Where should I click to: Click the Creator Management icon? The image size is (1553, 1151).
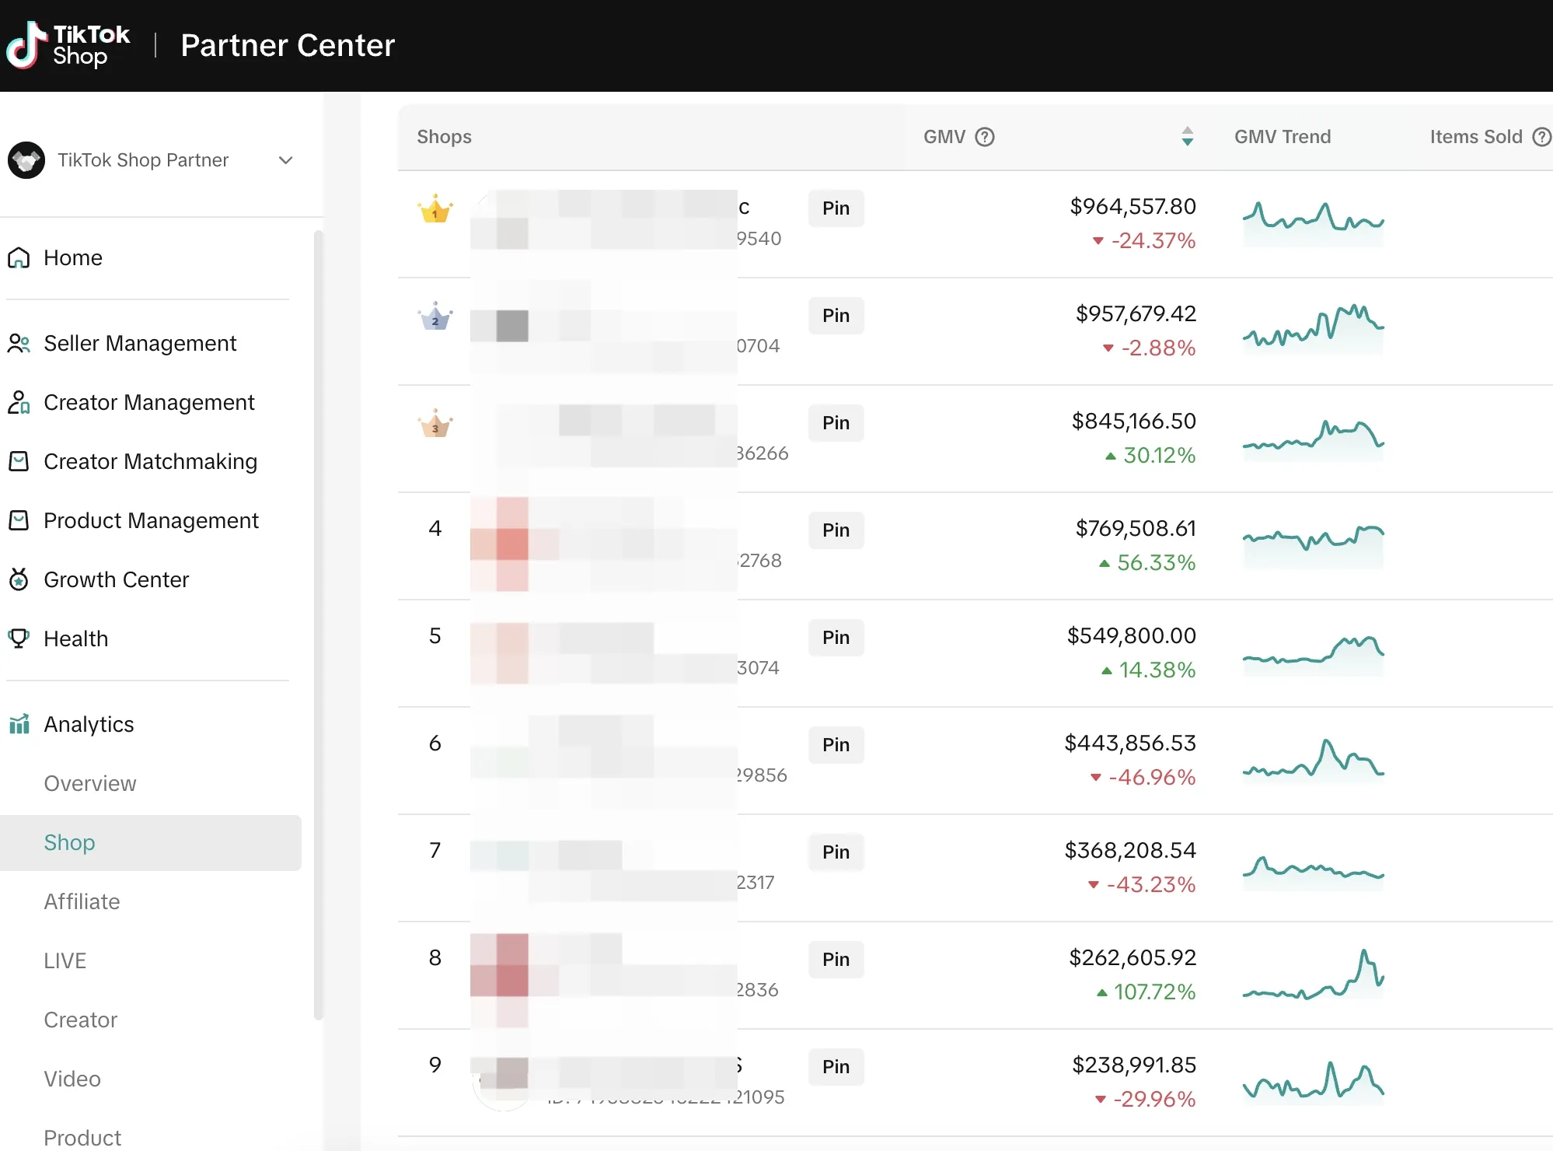(19, 403)
